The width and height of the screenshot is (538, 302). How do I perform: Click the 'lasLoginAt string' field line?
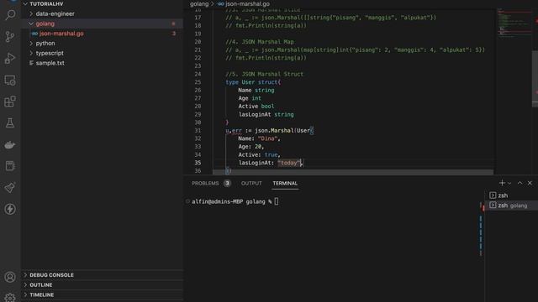click(x=266, y=114)
